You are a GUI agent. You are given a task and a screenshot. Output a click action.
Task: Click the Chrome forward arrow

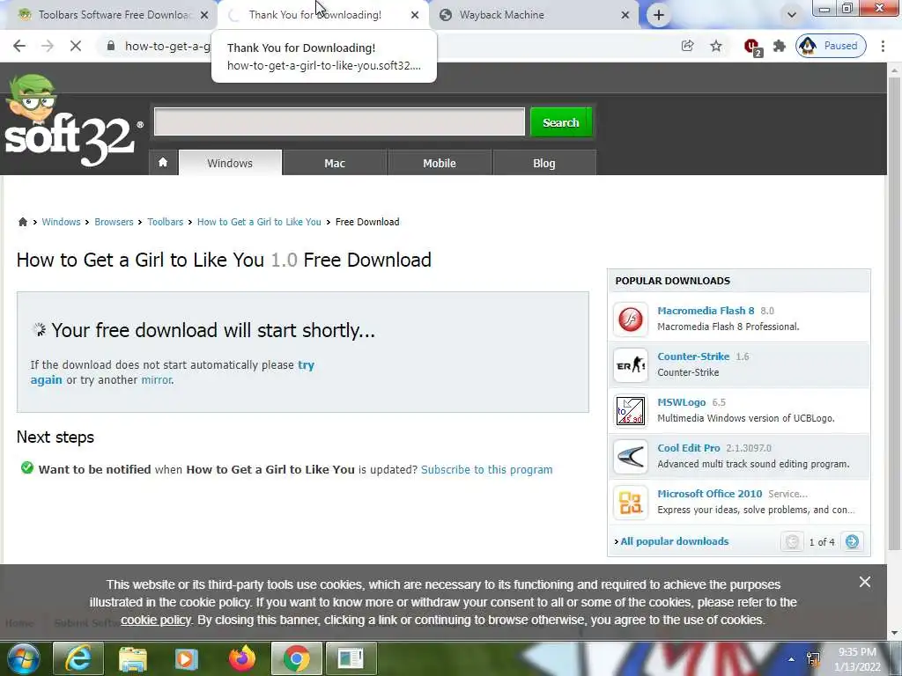tap(48, 46)
